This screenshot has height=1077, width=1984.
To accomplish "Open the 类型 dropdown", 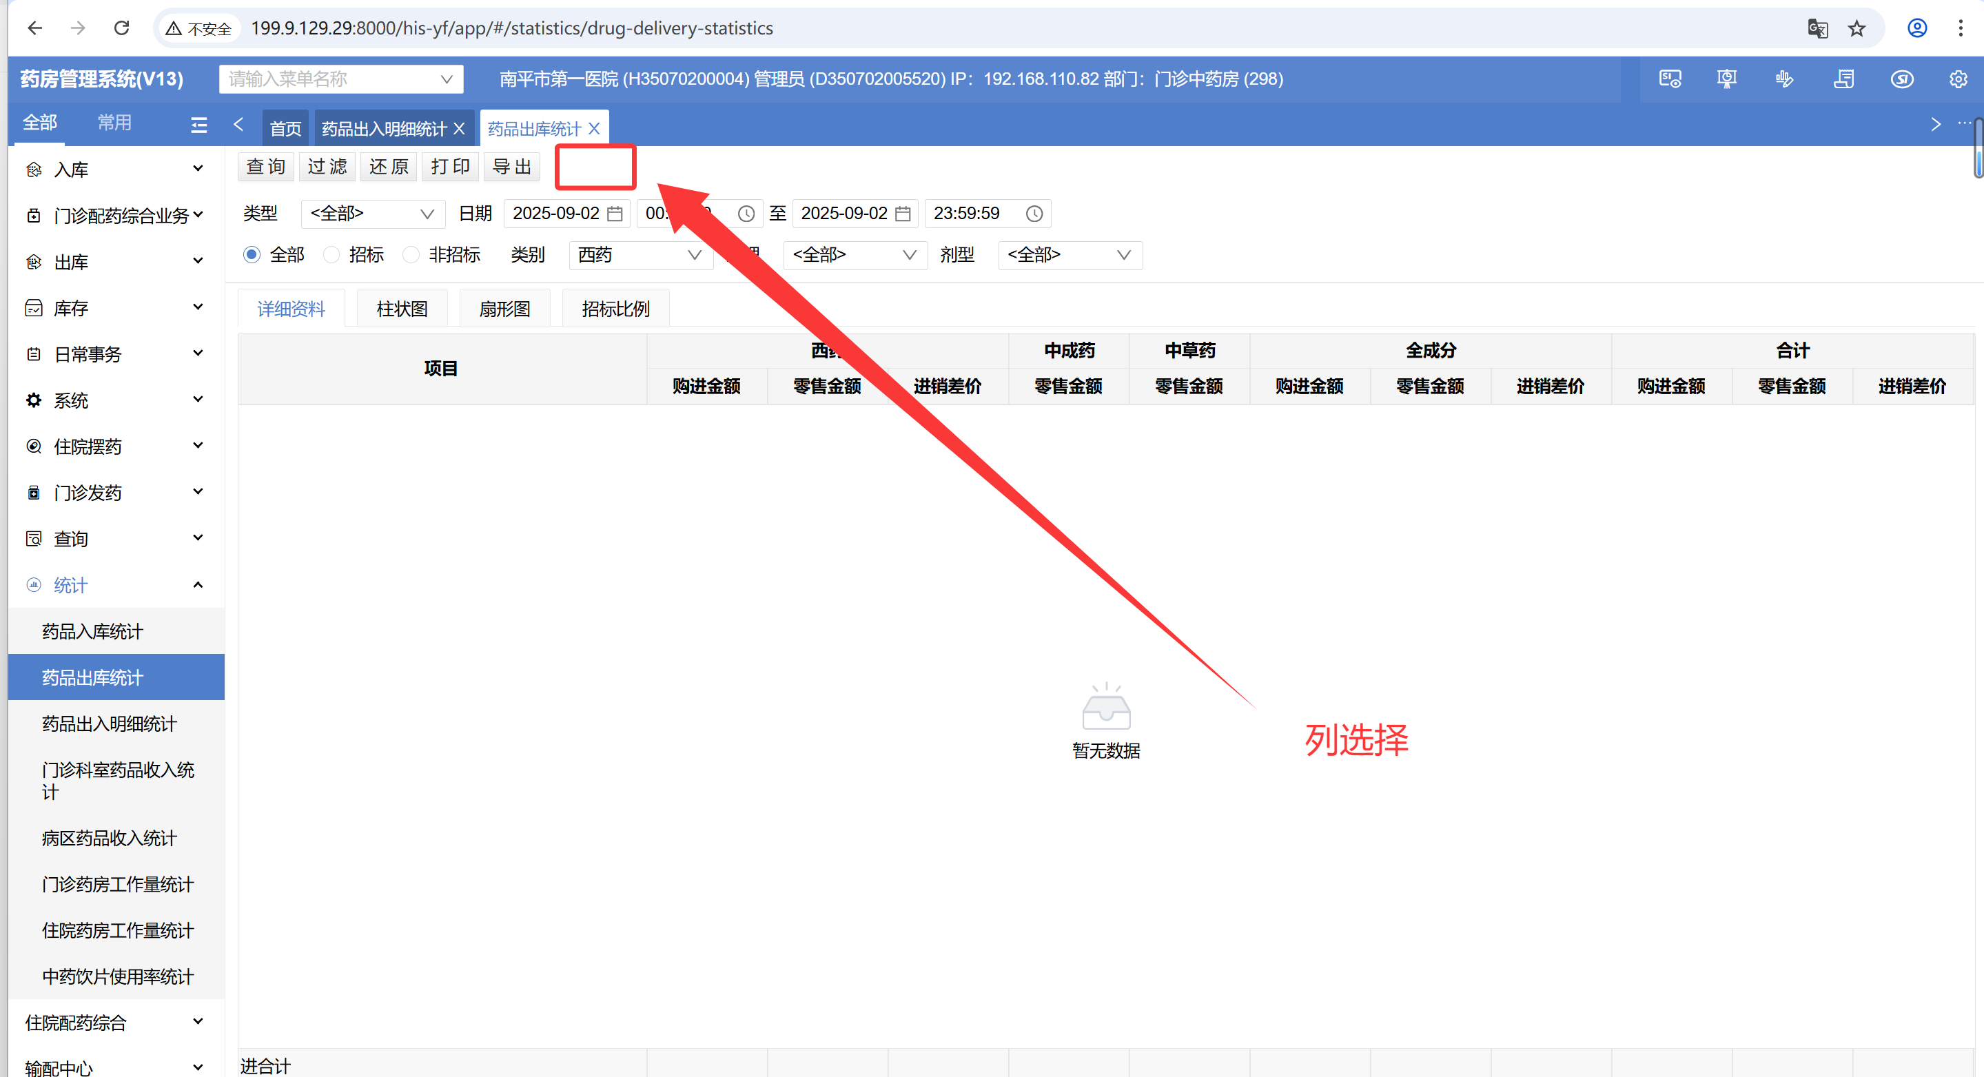I will [x=372, y=213].
